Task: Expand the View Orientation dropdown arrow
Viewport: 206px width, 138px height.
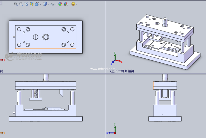Action: [40, 4]
